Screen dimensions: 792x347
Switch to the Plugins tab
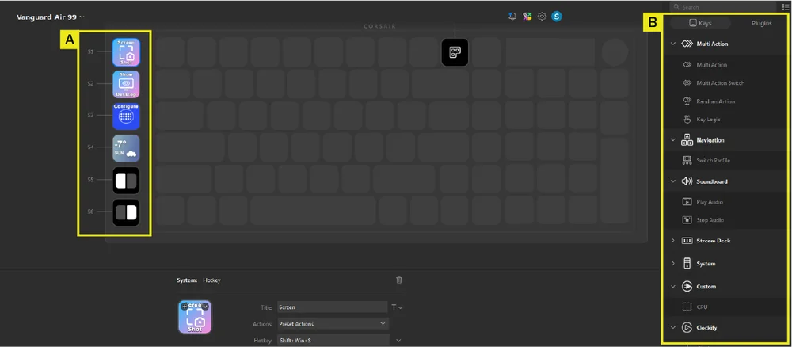click(761, 24)
